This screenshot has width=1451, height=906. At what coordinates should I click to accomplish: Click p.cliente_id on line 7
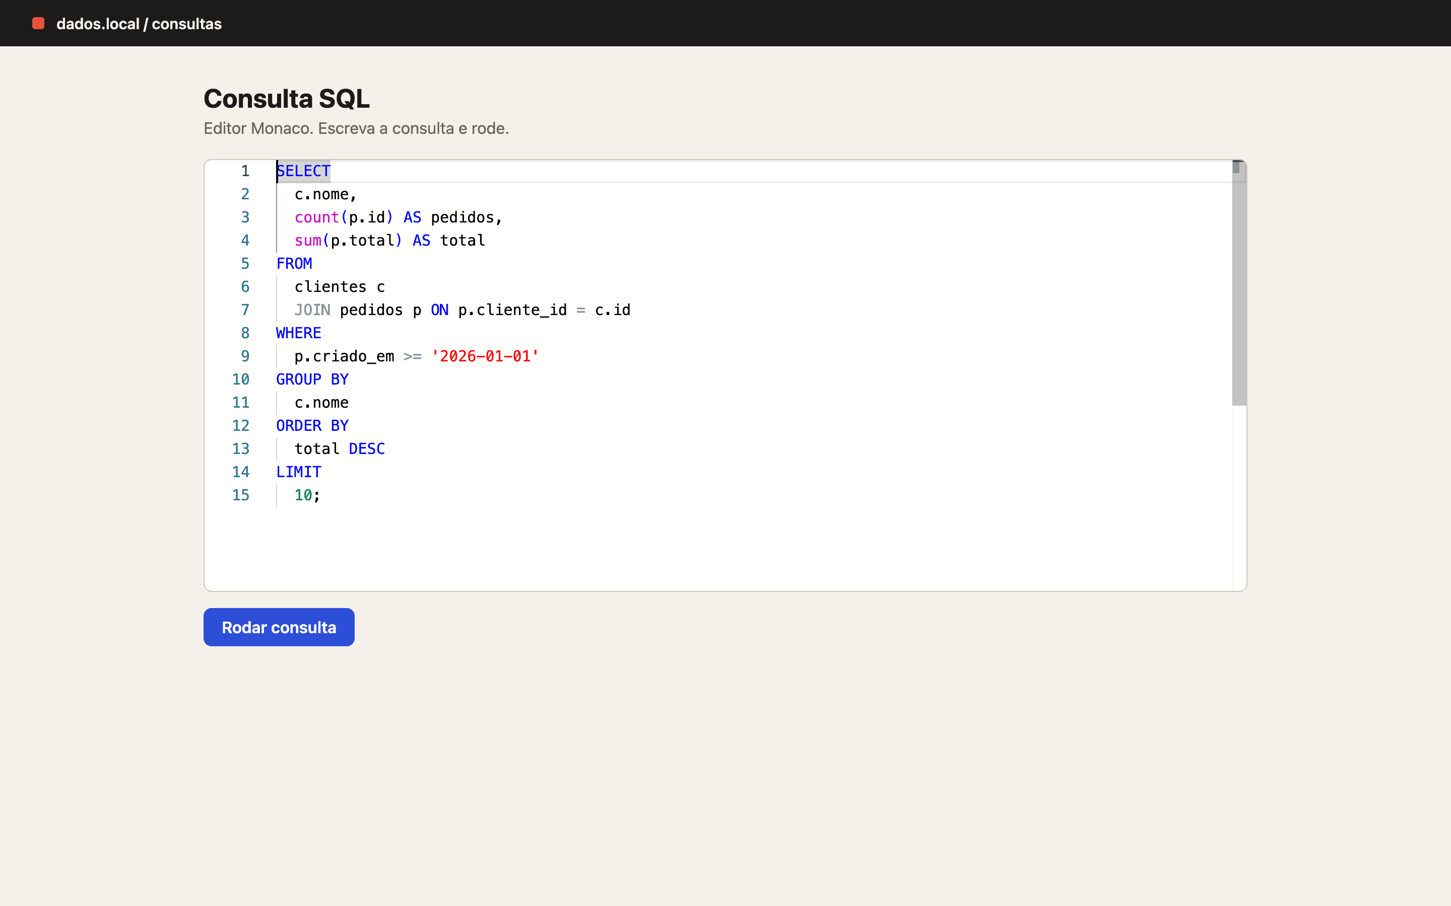pos(513,311)
